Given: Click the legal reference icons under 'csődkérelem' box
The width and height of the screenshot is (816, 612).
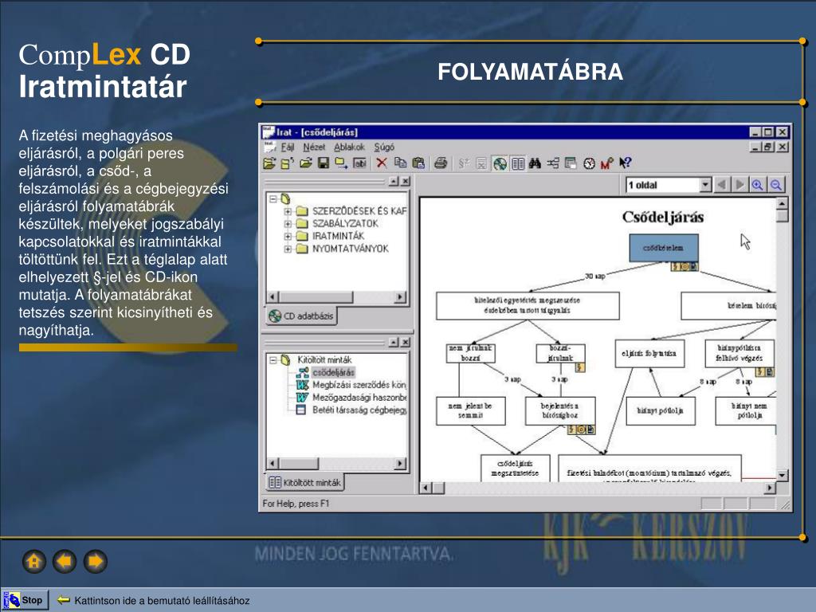Looking at the screenshot, I should pos(685,266).
